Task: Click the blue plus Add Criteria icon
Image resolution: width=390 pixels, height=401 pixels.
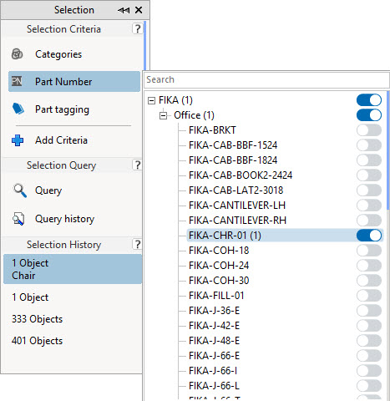Action: click(18, 140)
